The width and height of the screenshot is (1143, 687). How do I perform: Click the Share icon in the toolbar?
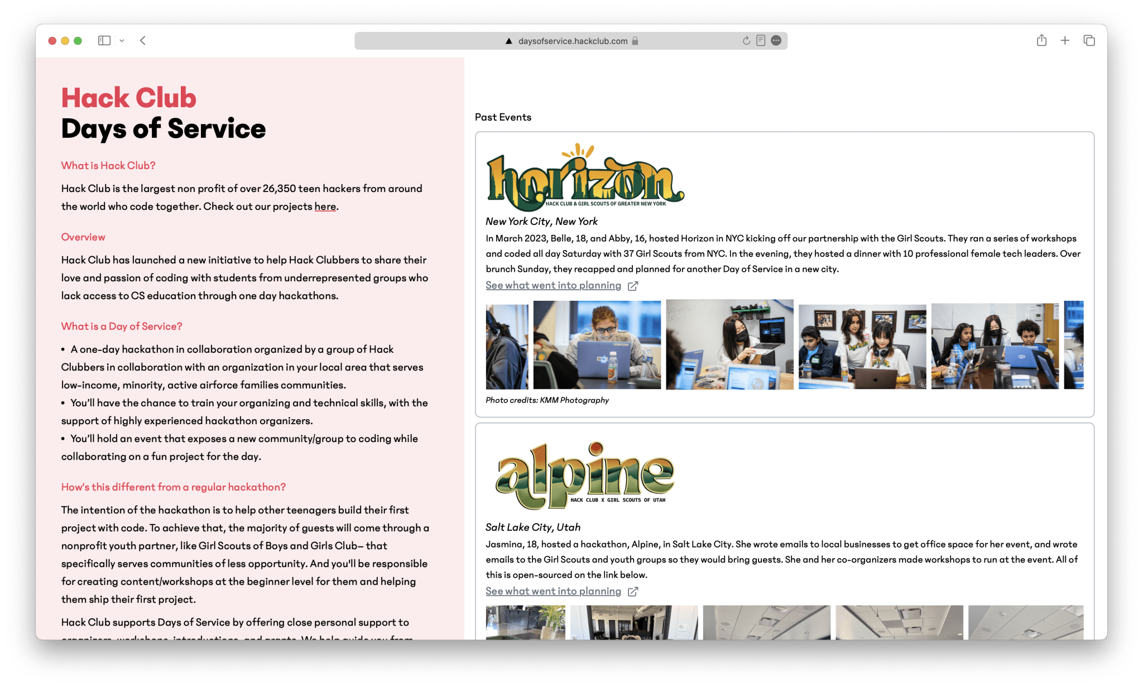(1041, 40)
